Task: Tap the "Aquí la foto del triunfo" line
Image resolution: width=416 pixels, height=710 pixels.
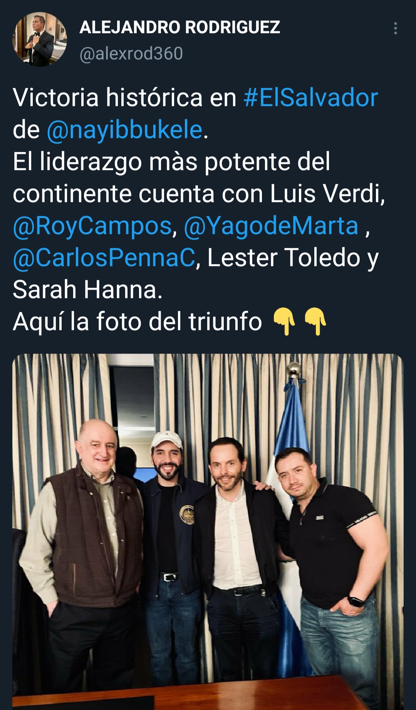Action: pyautogui.click(x=138, y=322)
